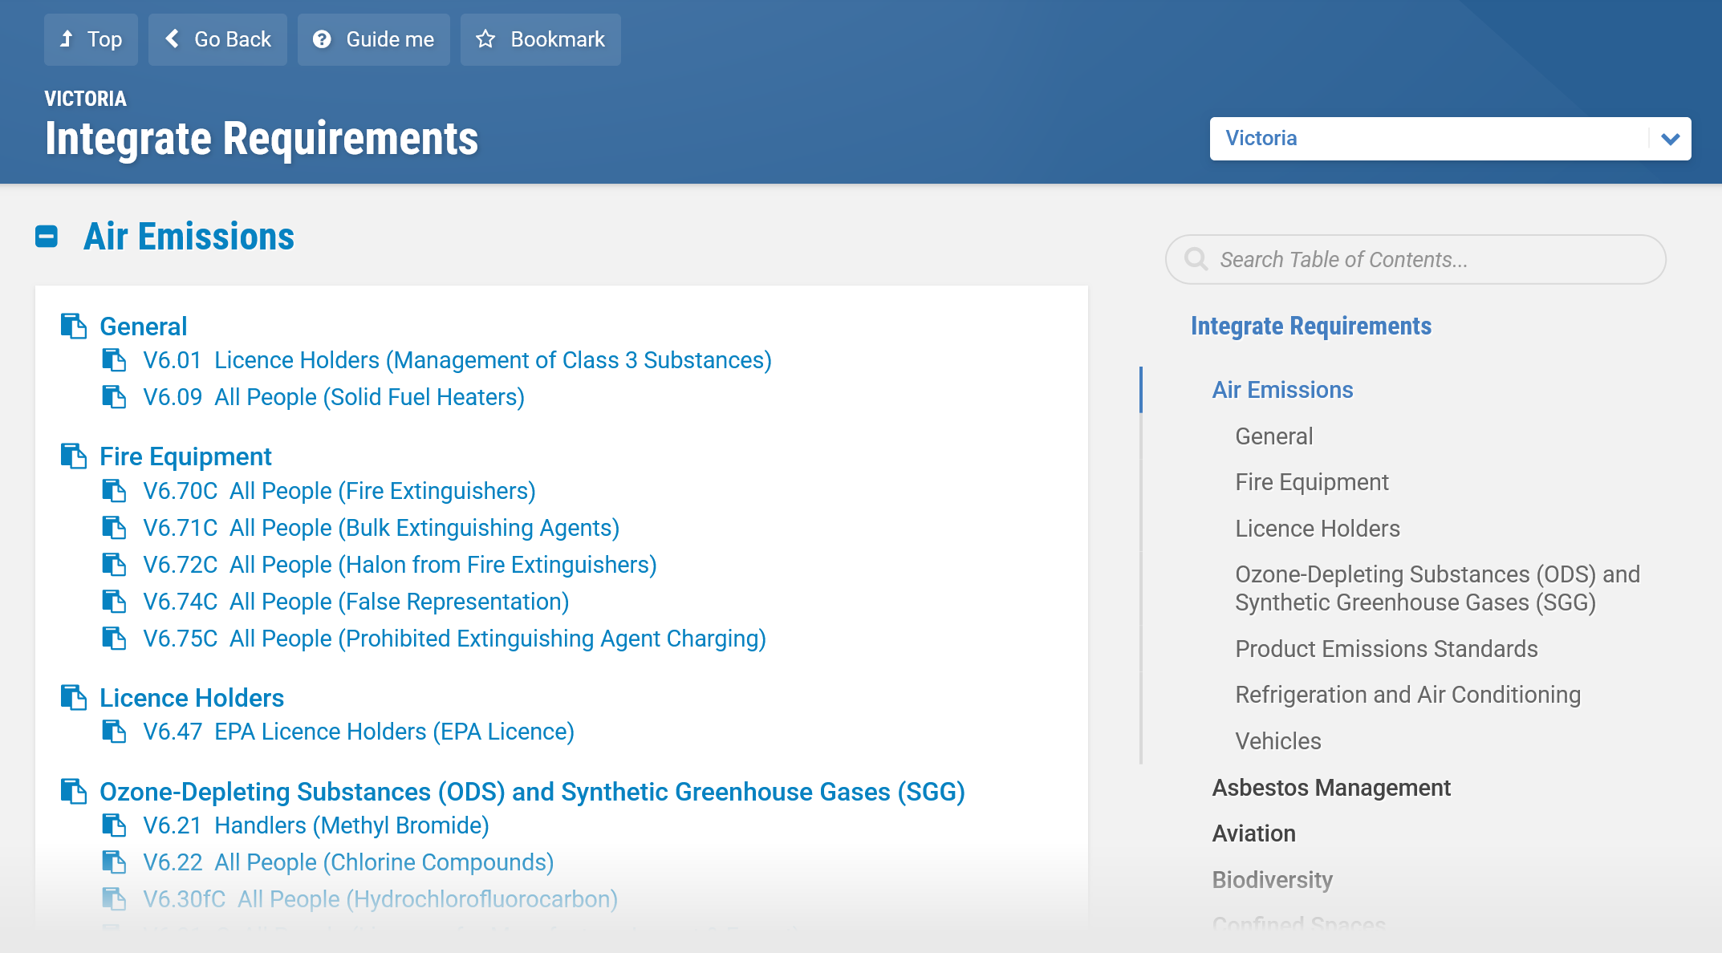
Task: Open V6.75C Prohibited Extinguishing Agent Charging link
Action: pyautogui.click(x=454, y=639)
